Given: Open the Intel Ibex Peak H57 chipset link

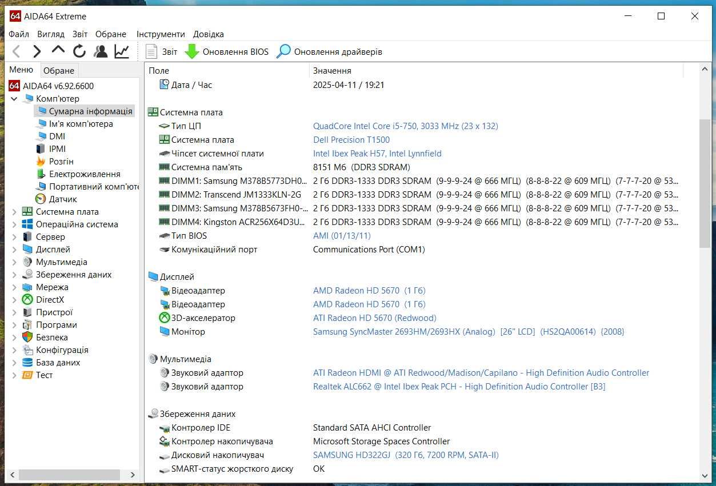Looking at the screenshot, I should 377,153.
